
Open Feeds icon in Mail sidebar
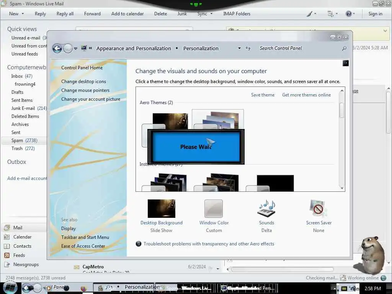tap(7, 255)
